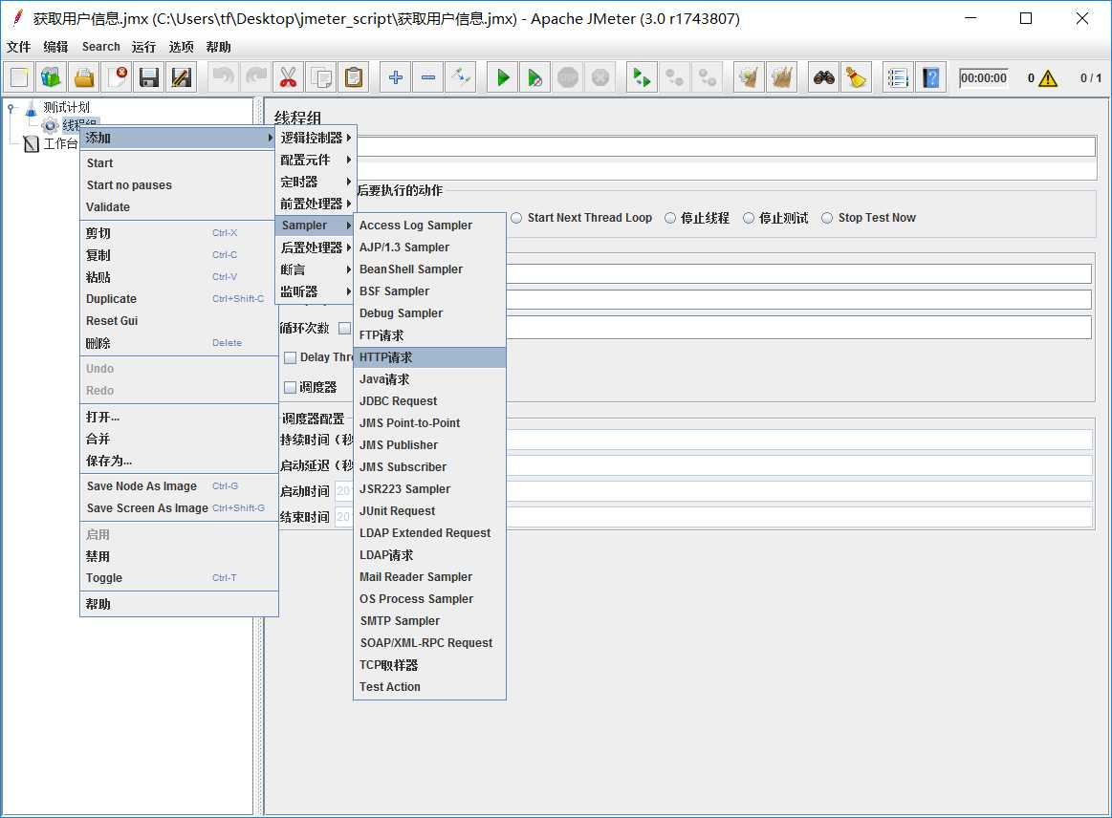Expand the 配置元件 submenu
This screenshot has width=1112, height=818.
point(315,160)
